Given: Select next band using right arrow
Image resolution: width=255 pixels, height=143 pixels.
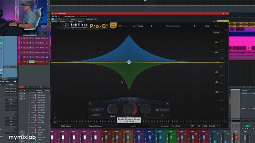Looking at the screenshot, I should (162, 103).
